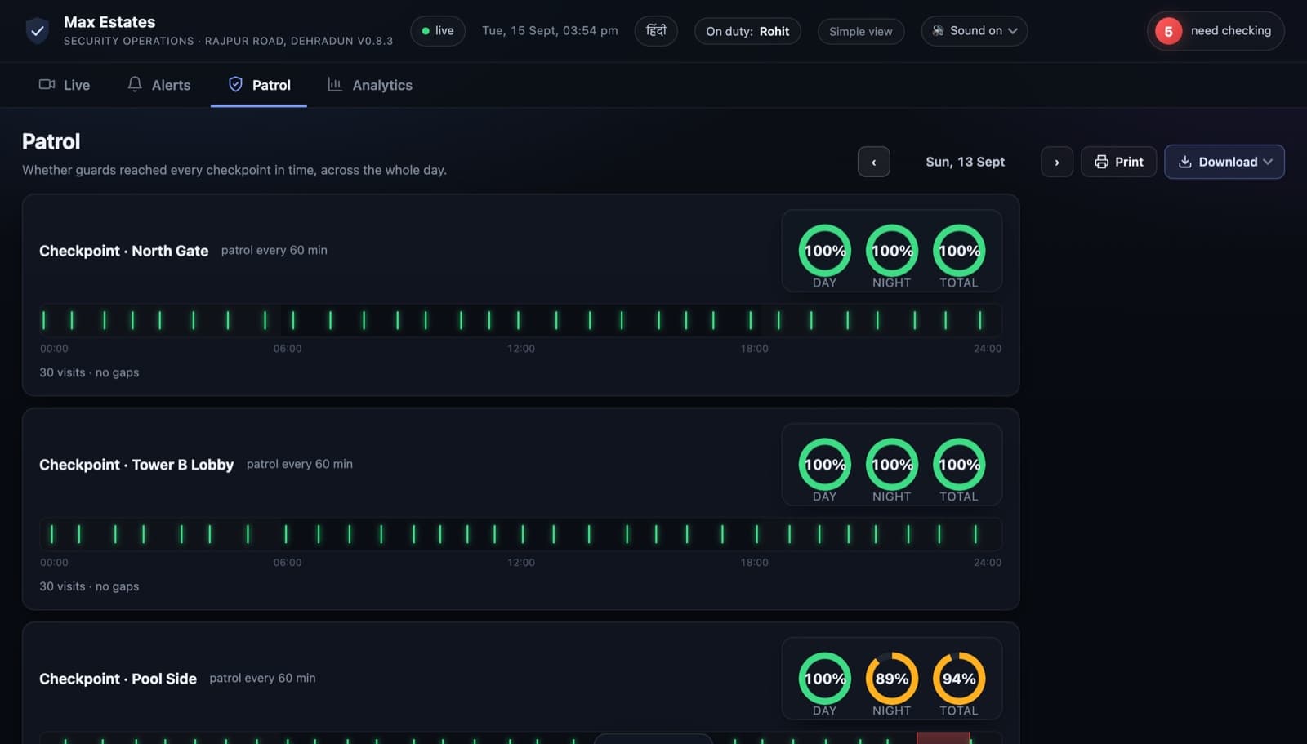Click Pool Side TOTAL 94% ring

(x=959, y=679)
